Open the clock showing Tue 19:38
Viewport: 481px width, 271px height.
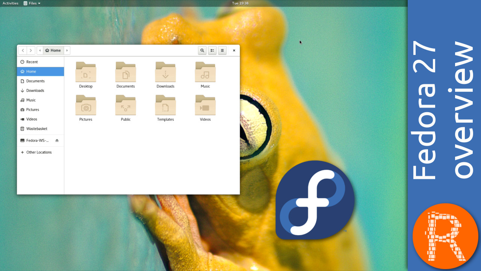tap(240, 3)
